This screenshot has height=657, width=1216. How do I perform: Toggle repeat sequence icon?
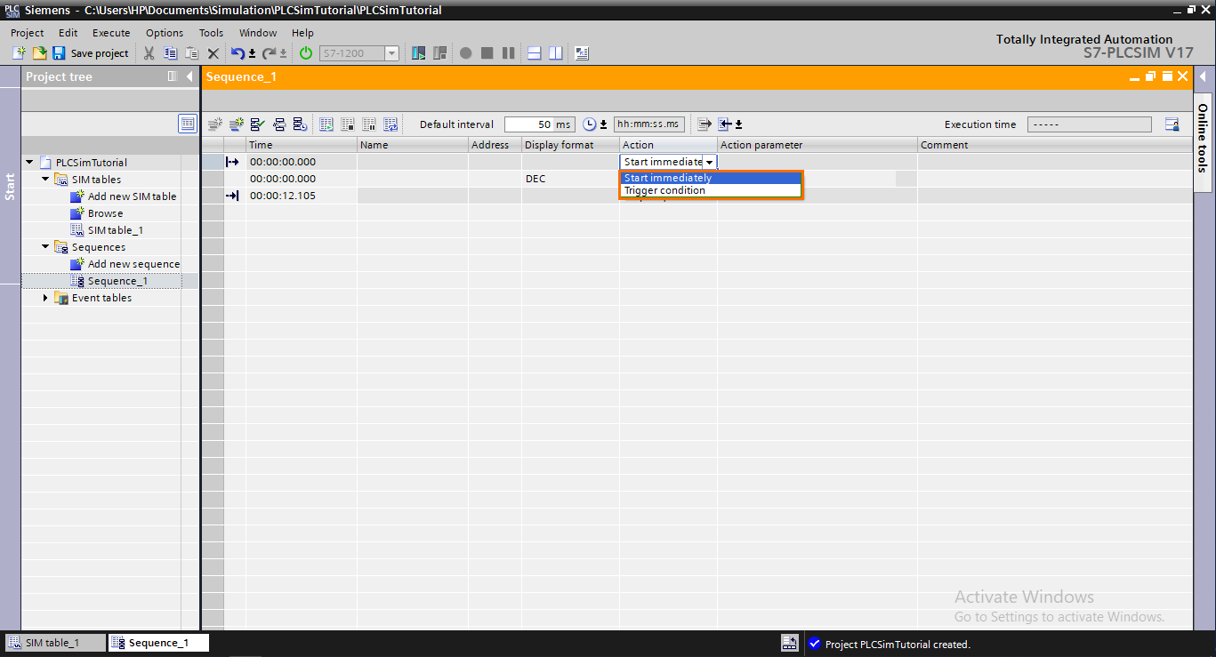[x=391, y=124]
